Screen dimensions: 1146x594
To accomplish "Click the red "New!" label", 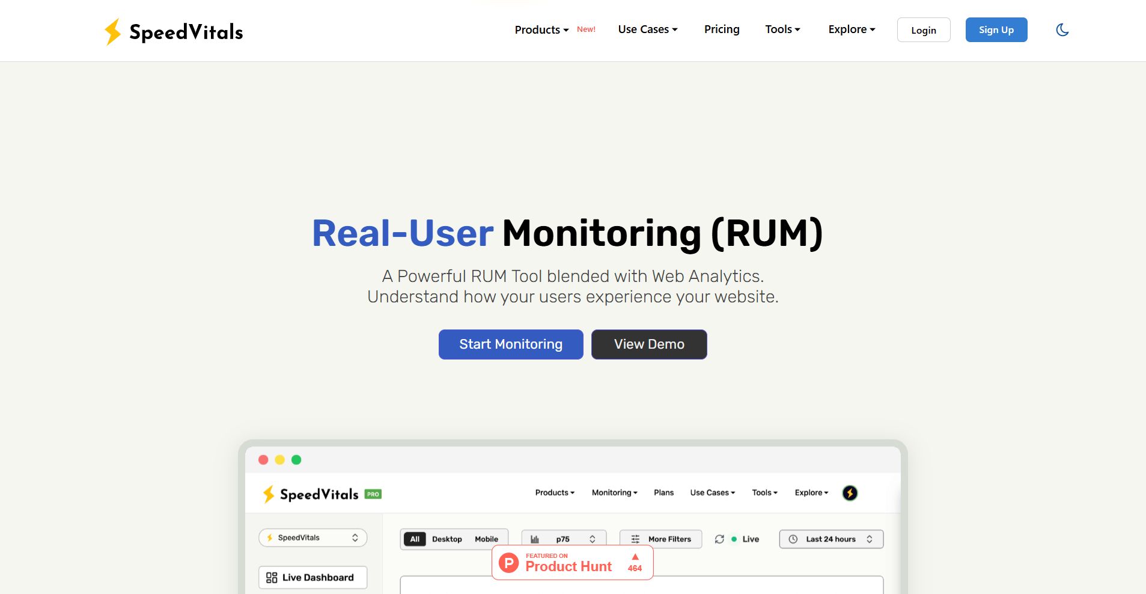I will click(x=586, y=29).
